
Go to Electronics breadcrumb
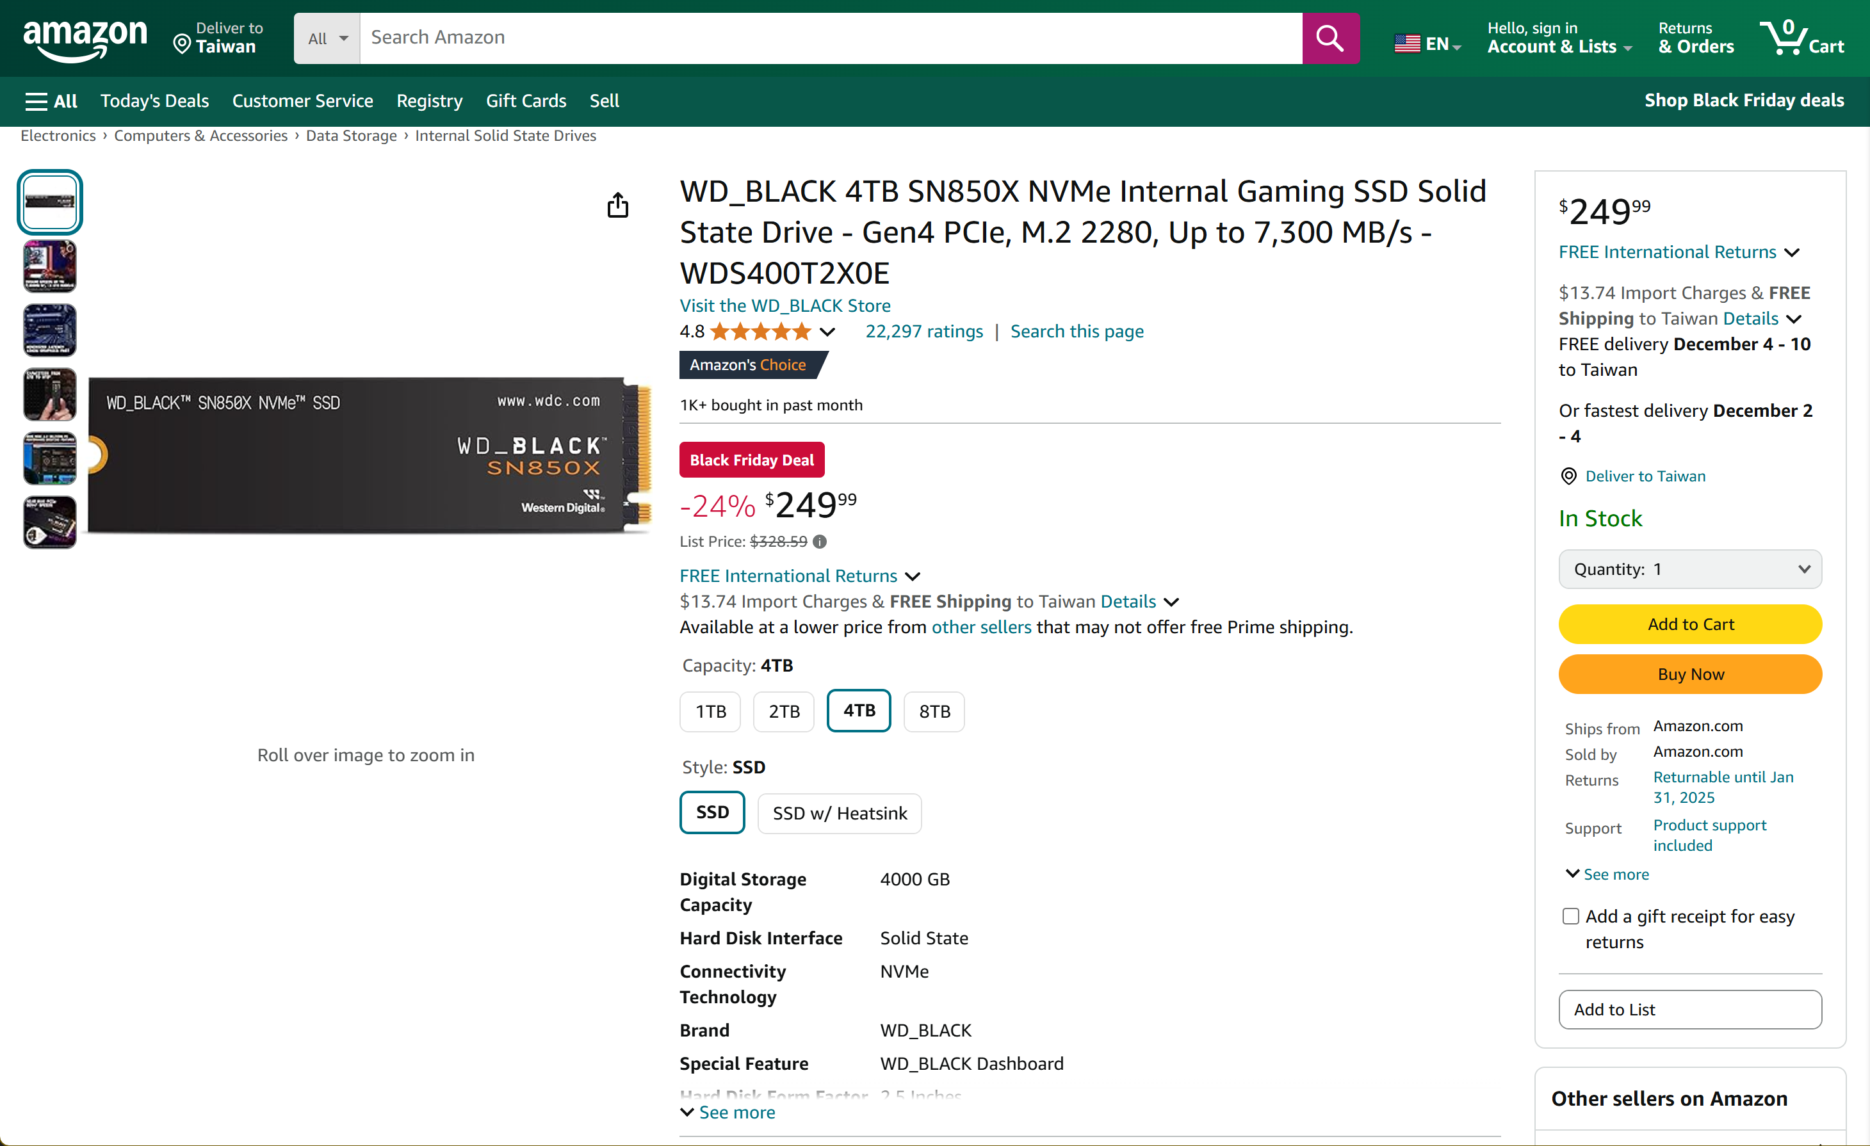tap(58, 136)
